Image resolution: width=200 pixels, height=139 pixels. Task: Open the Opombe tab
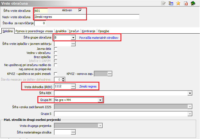pos(103,31)
